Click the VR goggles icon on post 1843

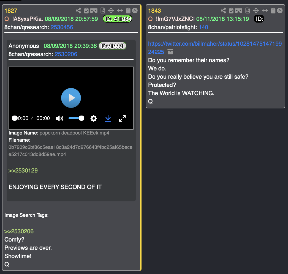click(x=239, y=11)
